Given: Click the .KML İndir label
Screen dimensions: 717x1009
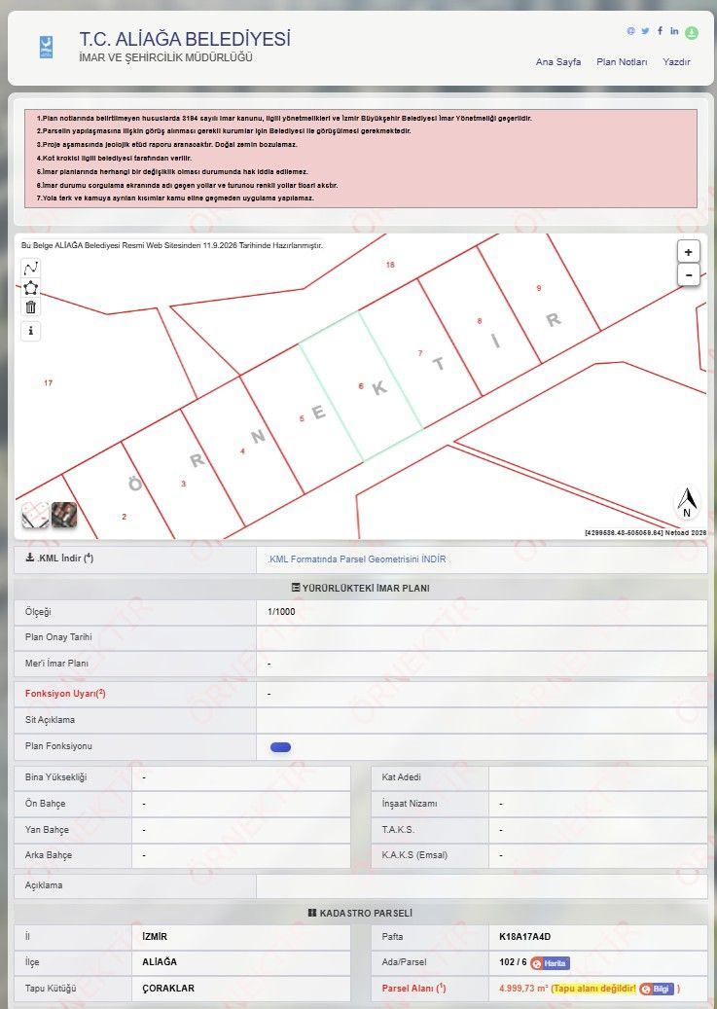Looking at the screenshot, I should (59, 559).
